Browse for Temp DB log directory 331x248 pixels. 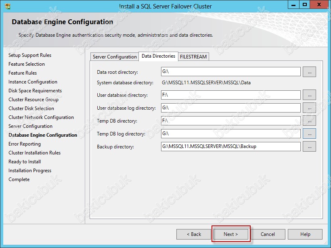[x=309, y=133]
